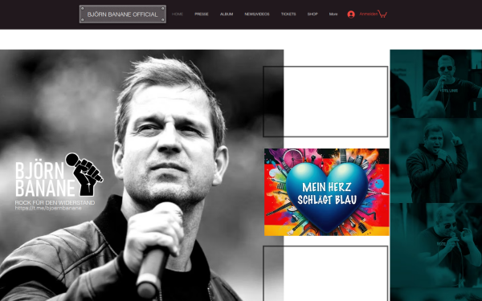Click the Anmelden login link
Screen dimensions: 482x301
click(368, 14)
